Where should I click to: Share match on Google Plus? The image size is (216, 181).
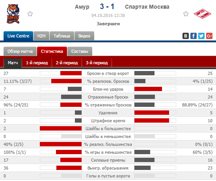pos(209,36)
